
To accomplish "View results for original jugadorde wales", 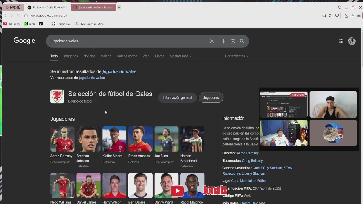I will pos(92,78).
